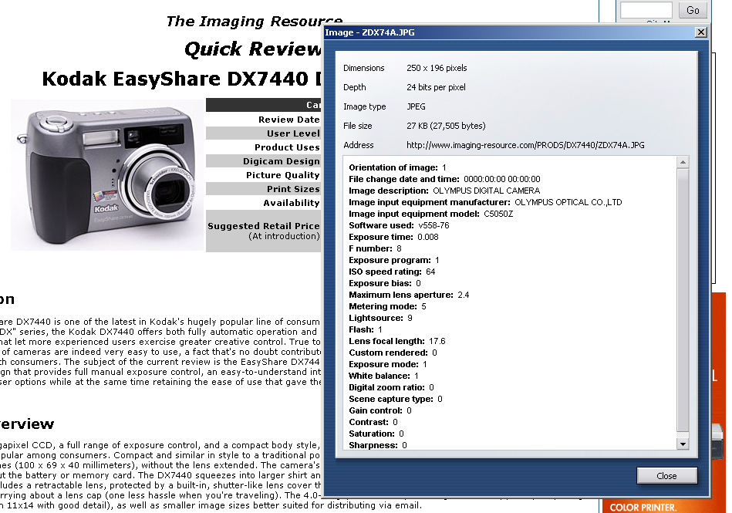Click 'Review Date' table label on page
This screenshot has height=513, width=732.
pos(289,120)
